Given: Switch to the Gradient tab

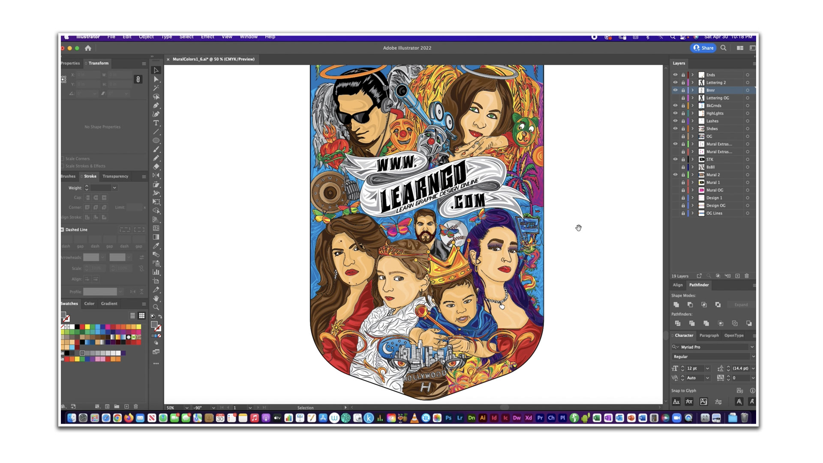Looking at the screenshot, I should pos(109,304).
